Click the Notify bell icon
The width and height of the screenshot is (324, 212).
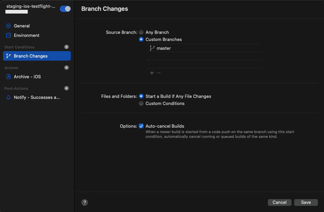(x=8, y=98)
